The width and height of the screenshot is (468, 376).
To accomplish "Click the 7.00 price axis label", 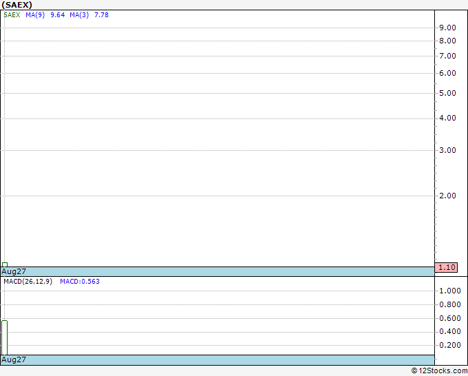I will click(448, 56).
